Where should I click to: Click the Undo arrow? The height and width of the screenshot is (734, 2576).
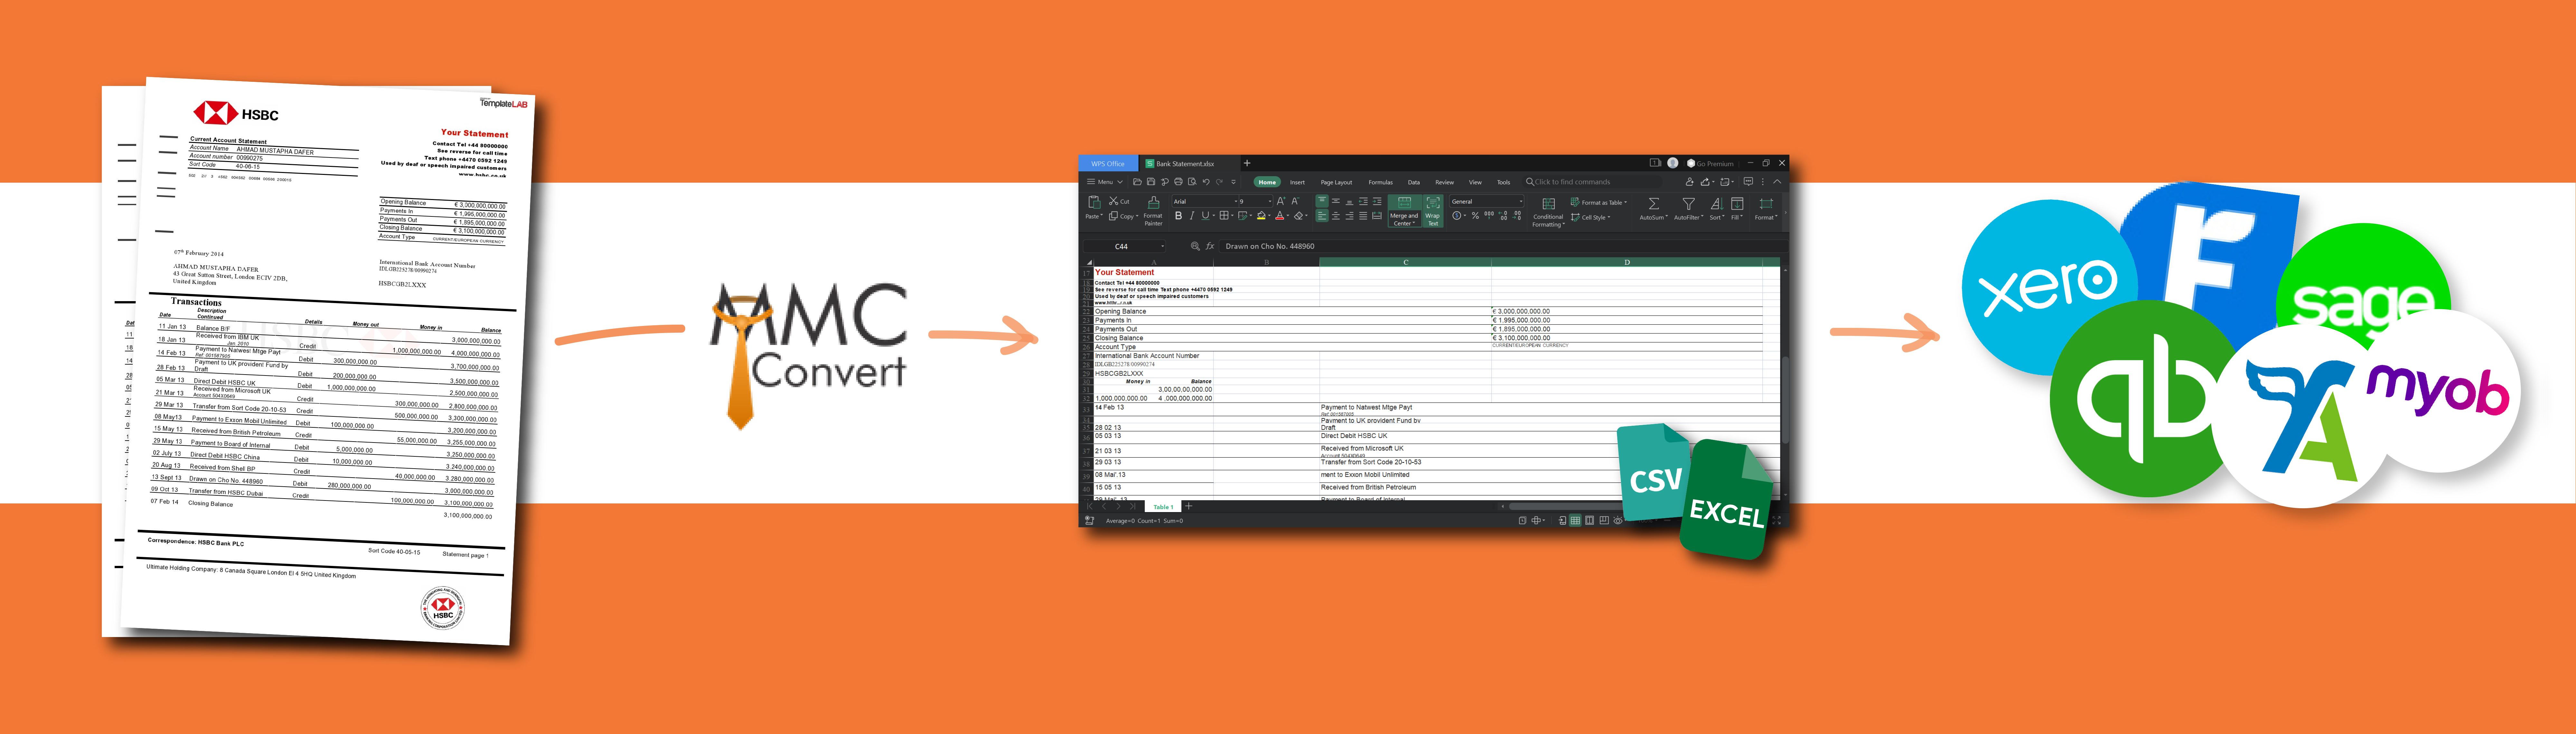coord(1206,182)
